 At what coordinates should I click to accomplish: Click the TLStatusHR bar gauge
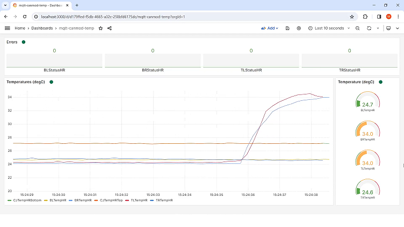[251, 61]
